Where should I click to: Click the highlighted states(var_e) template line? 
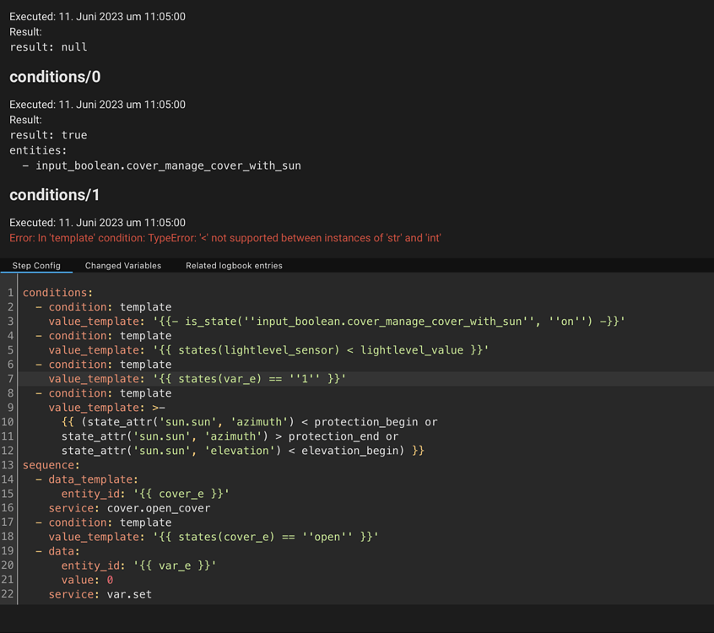[x=197, y=379]
